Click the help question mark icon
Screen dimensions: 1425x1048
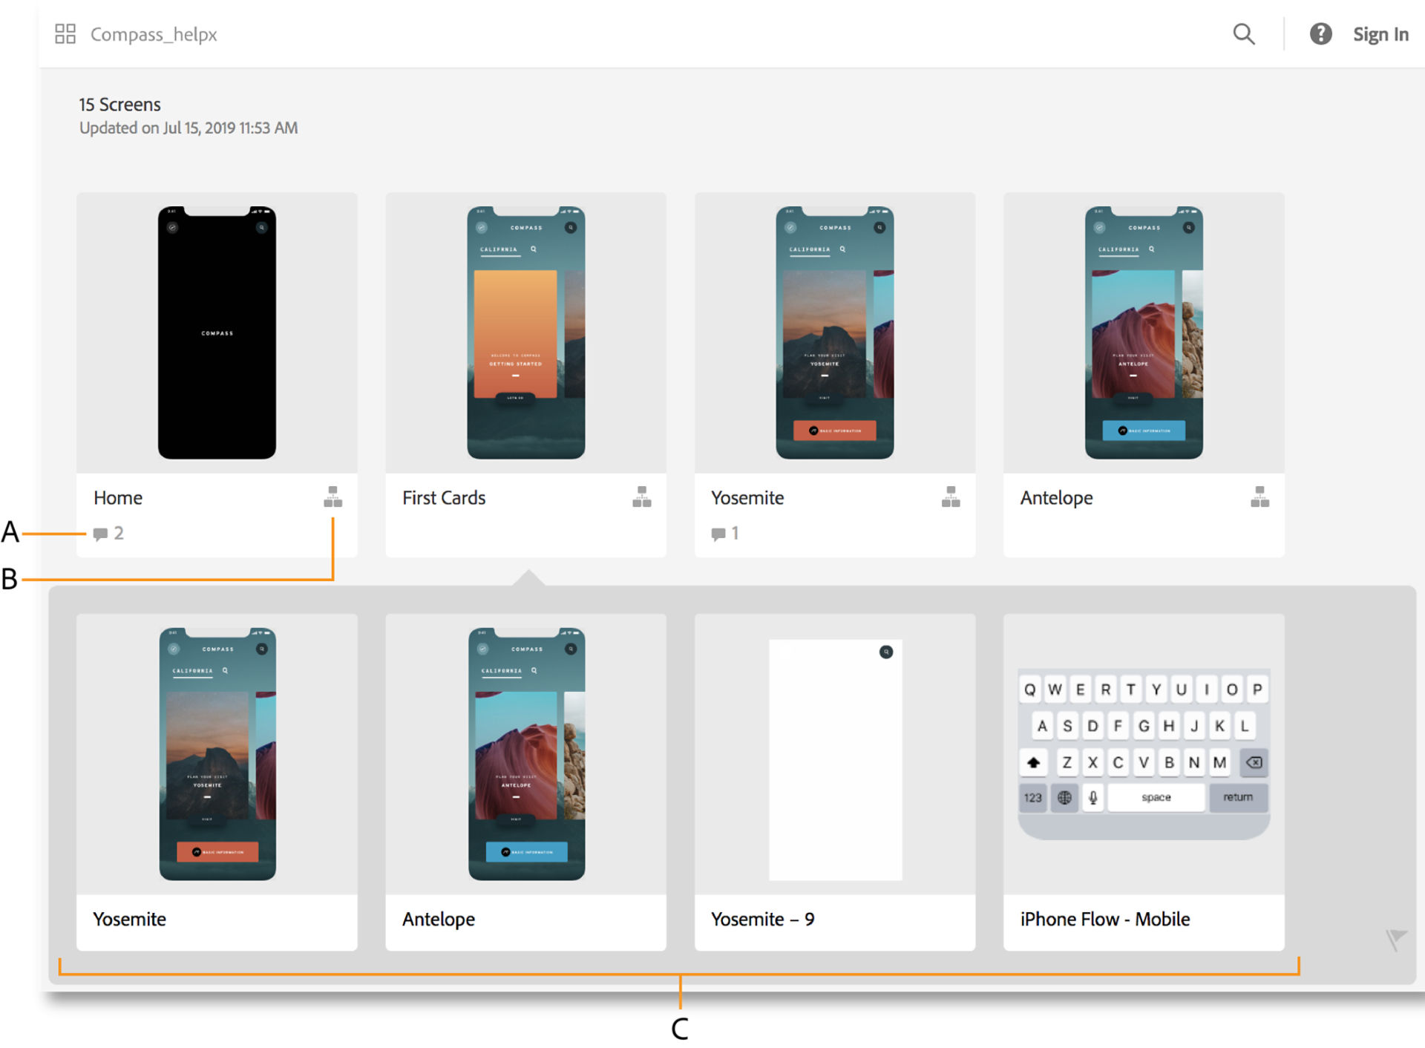[1321, 34]
